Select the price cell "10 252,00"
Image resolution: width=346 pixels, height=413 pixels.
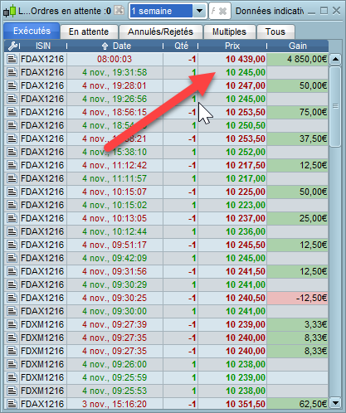(x=232, y=152)
